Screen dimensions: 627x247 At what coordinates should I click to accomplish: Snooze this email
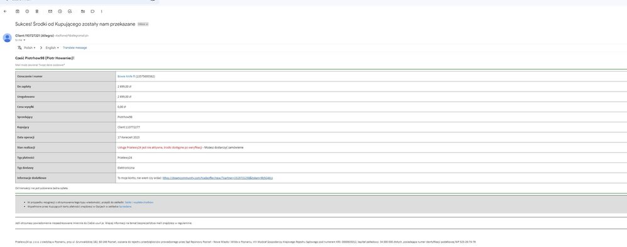[x=60, y=11]
